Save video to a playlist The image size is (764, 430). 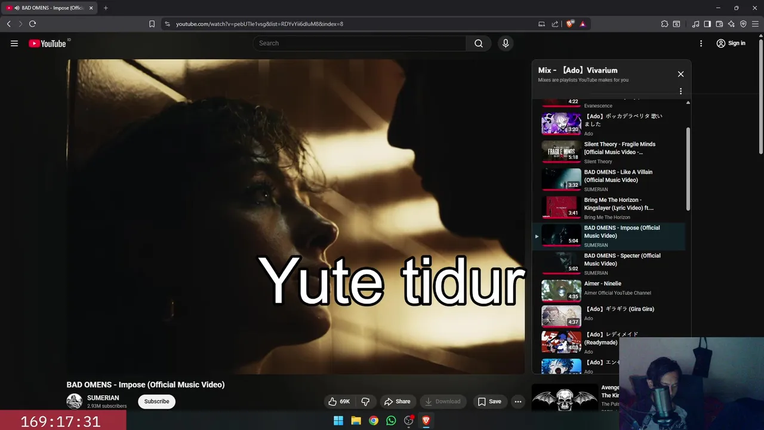coord(489,401)
